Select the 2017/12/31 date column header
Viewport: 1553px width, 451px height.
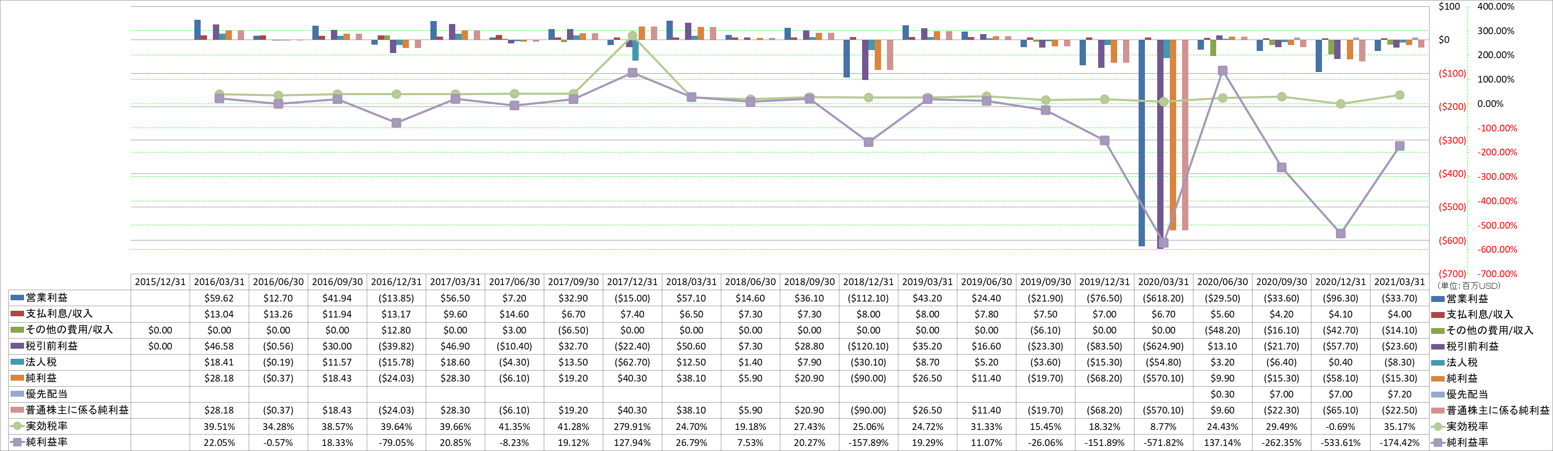pos(632,282)
